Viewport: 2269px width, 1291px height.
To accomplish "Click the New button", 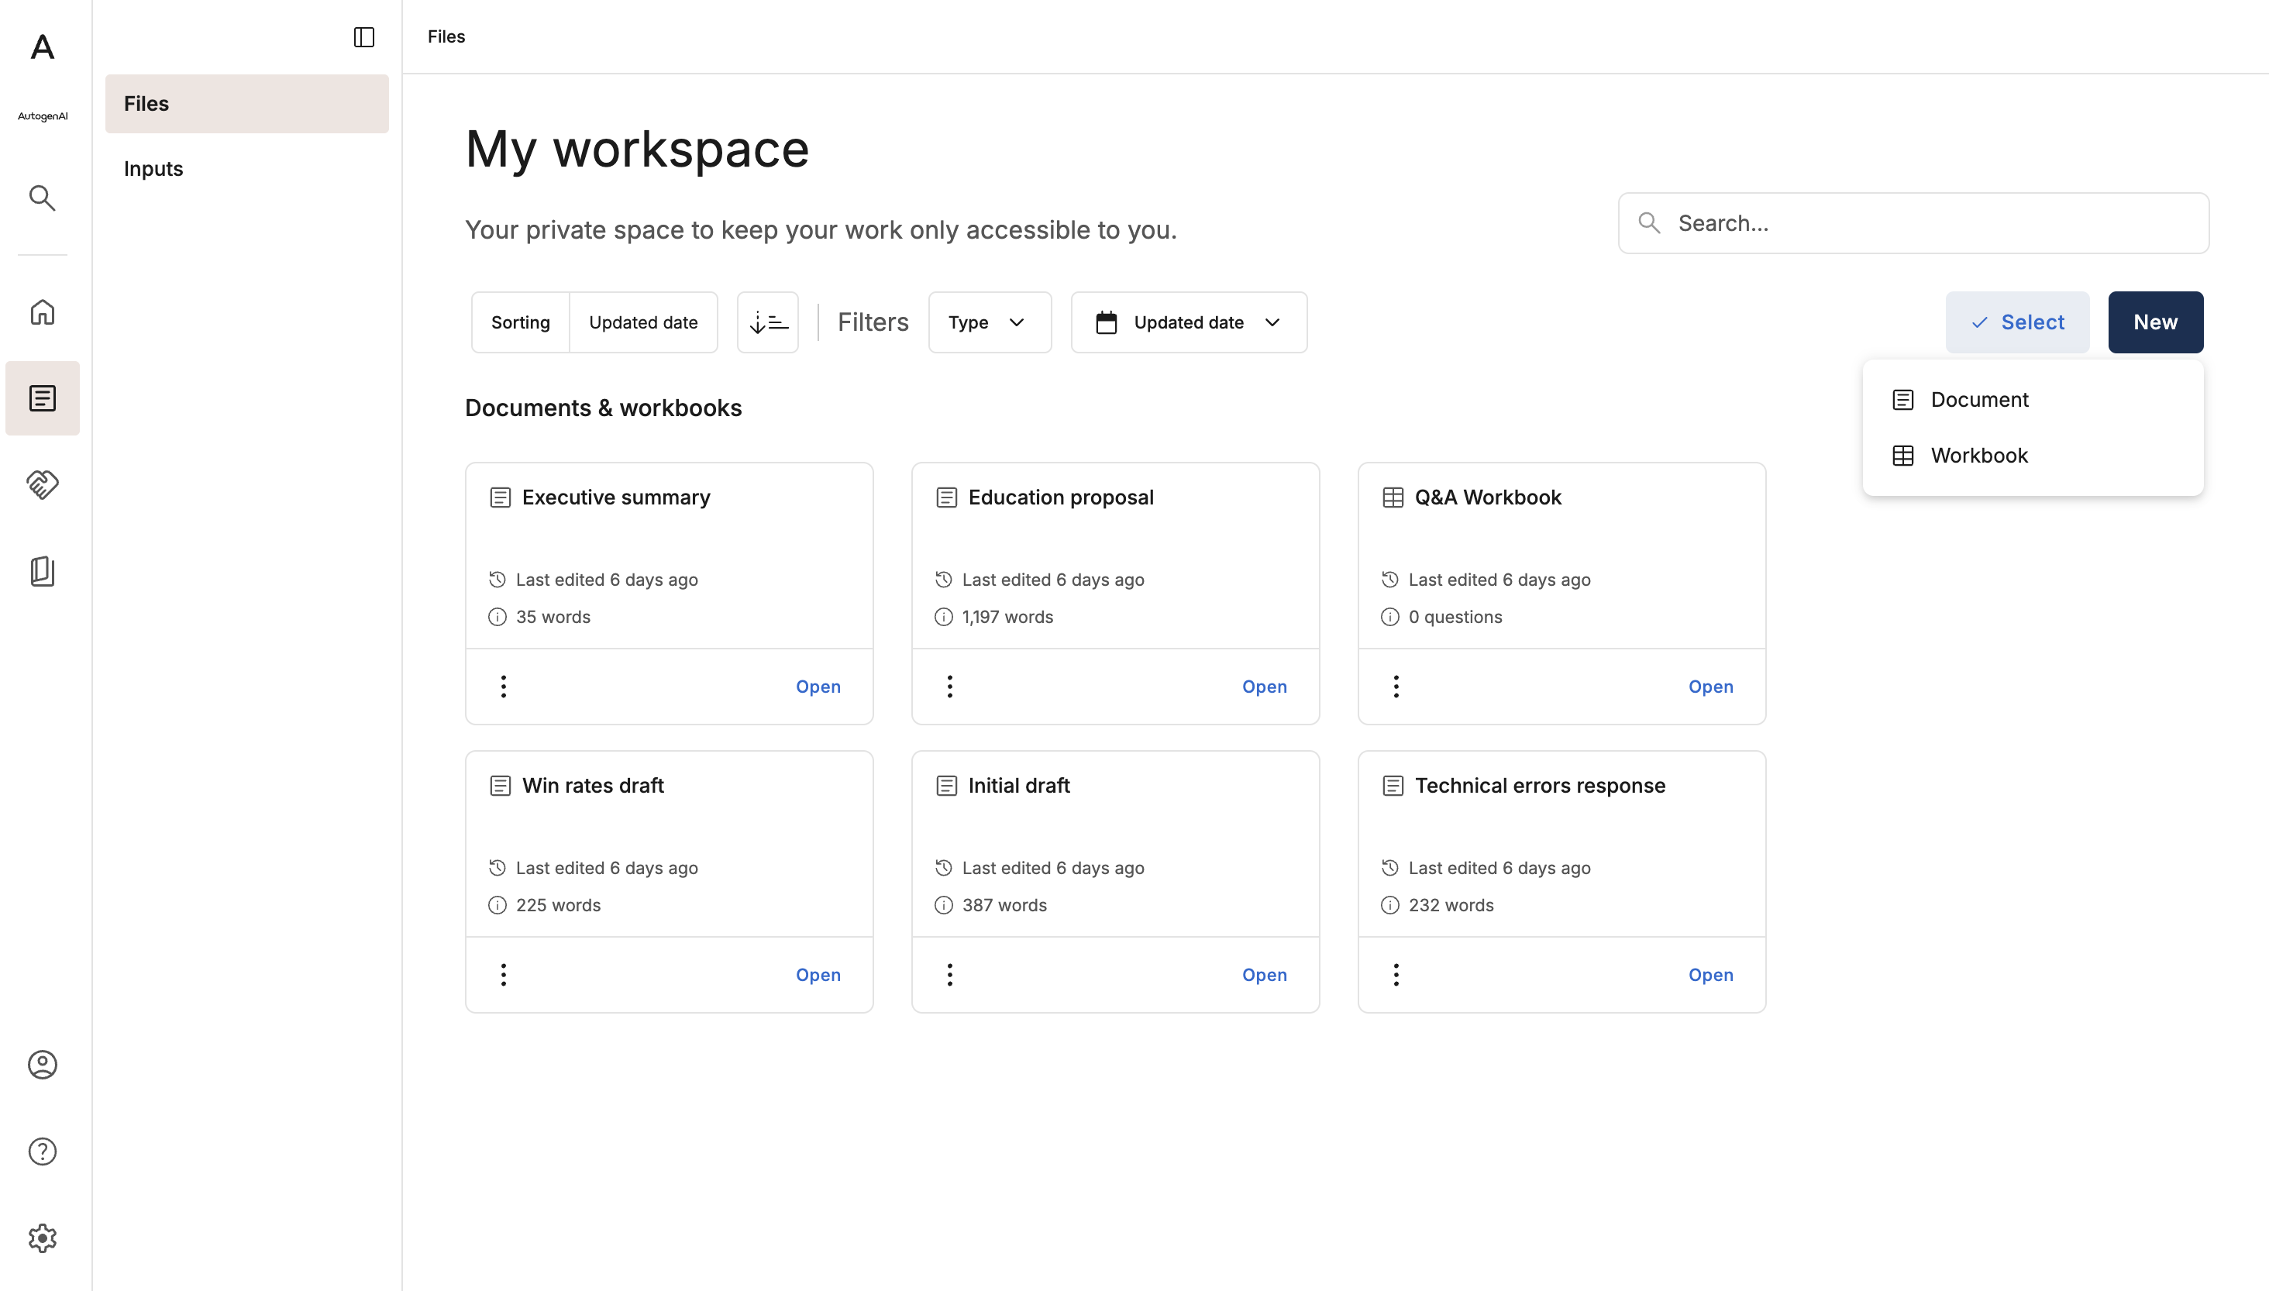I will coord(2156,322).
